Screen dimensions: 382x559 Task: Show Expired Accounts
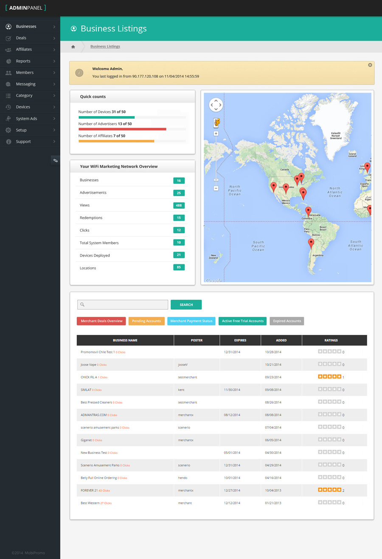pos(287,321)
